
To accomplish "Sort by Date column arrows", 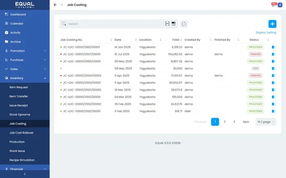I will pos(136,40).
